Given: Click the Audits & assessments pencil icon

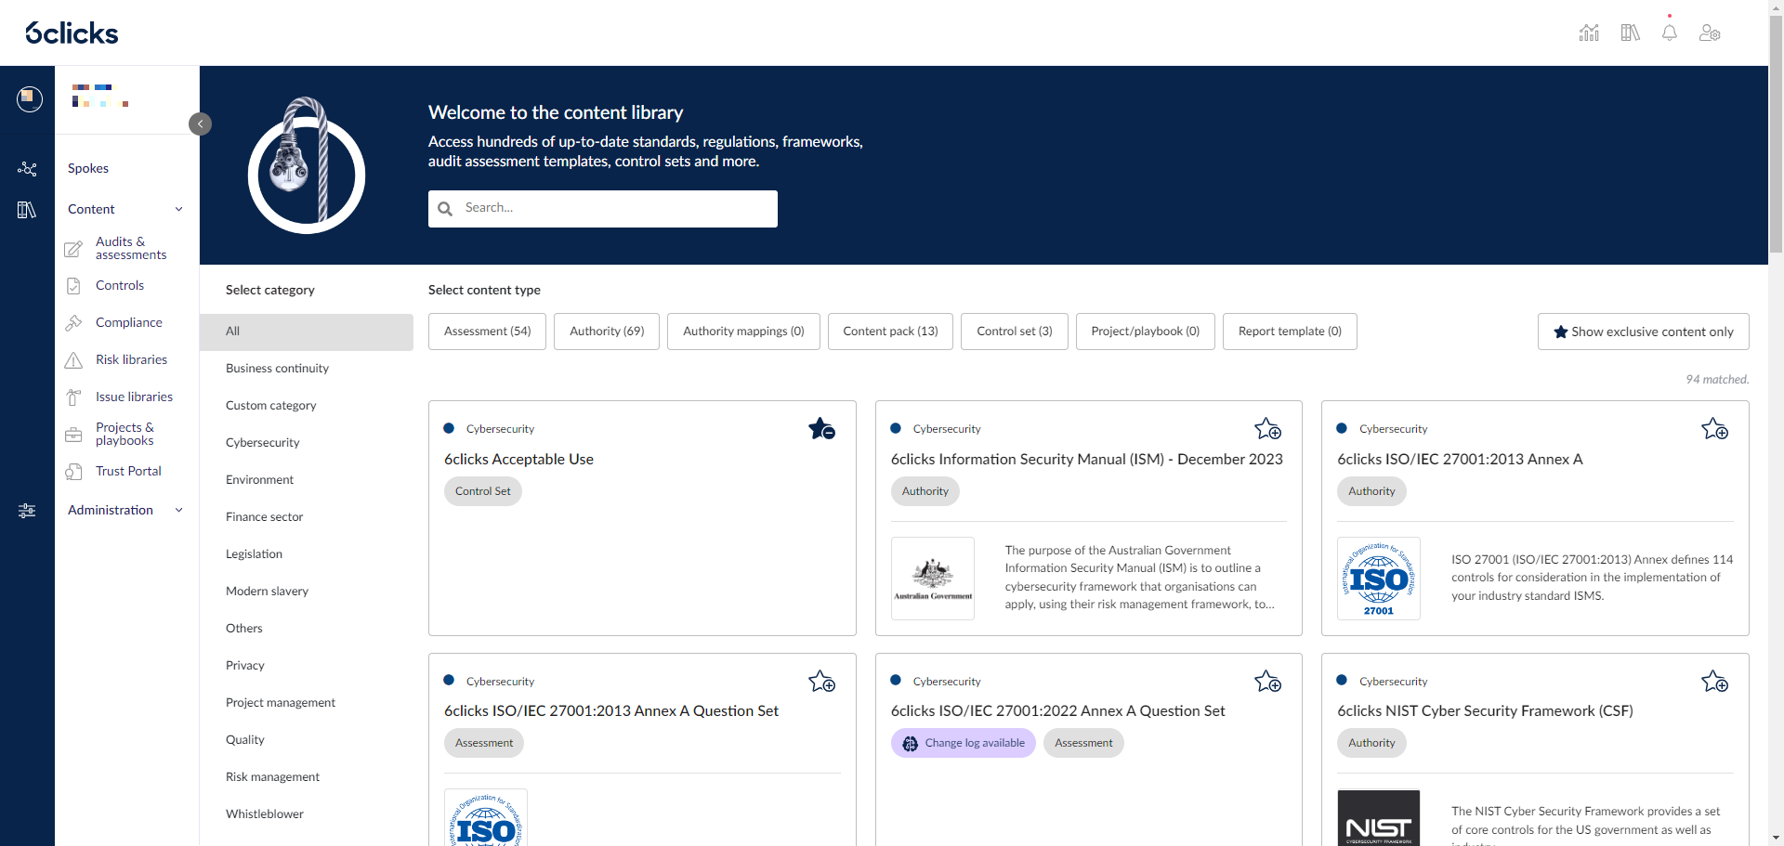Looking at the screenshot, I should 73,249.
